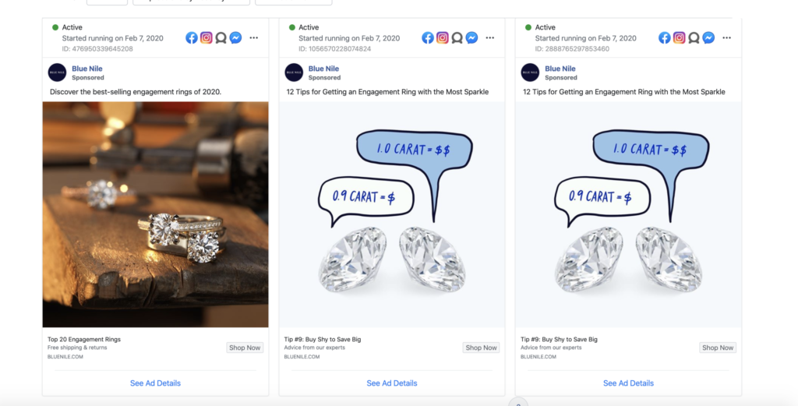Click Messenger icon on third ad card

(708, 37)
